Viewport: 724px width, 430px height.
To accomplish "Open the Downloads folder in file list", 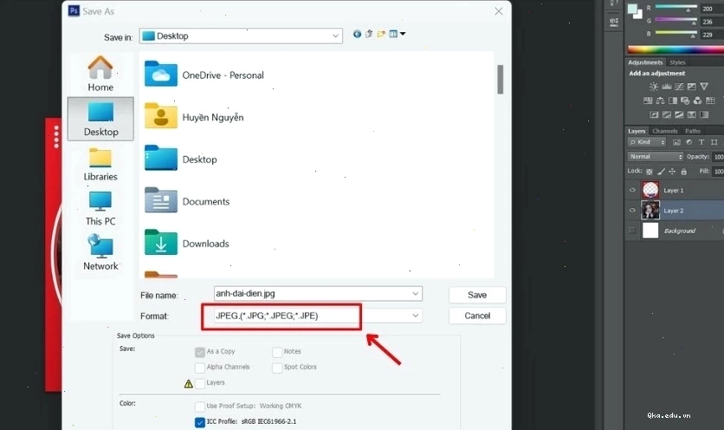I will click(x=187, y=244).
